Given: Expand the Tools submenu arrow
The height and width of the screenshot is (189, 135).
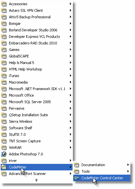Looking at the screenshot, I should (x=128, y=171).
